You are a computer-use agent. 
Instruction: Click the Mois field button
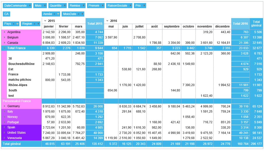40,6
